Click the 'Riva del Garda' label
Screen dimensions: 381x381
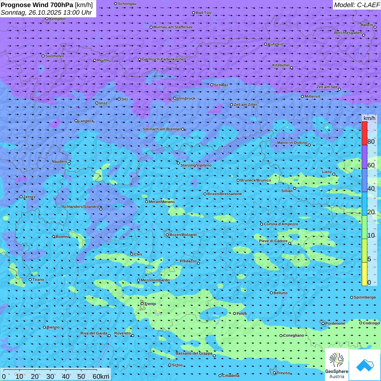point(94,333)
